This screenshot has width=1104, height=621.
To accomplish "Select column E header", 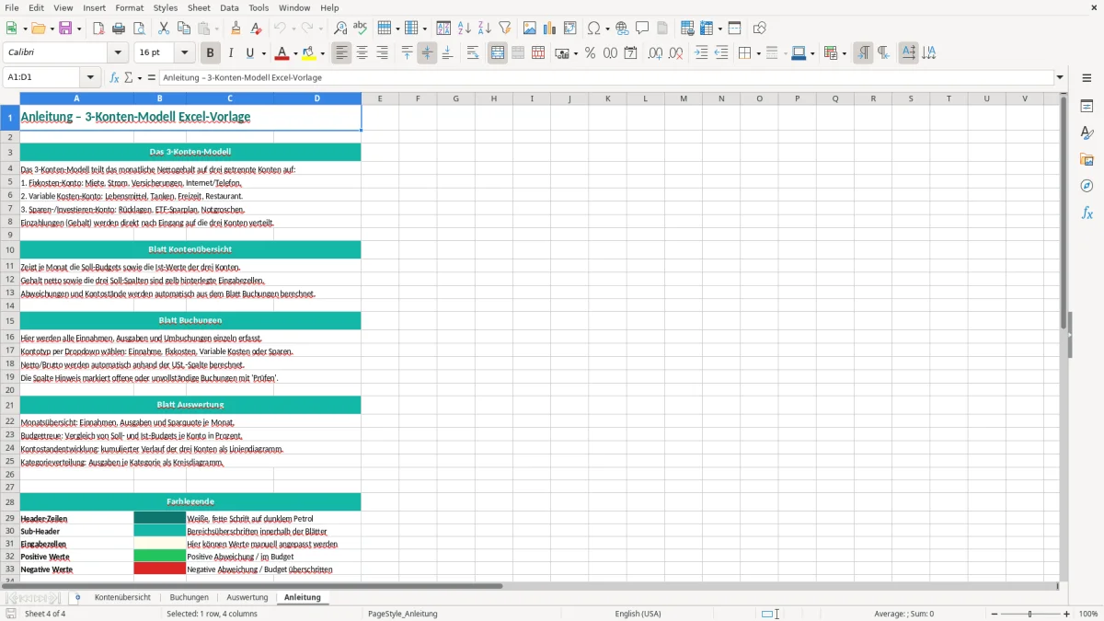I will click(380, 98).
